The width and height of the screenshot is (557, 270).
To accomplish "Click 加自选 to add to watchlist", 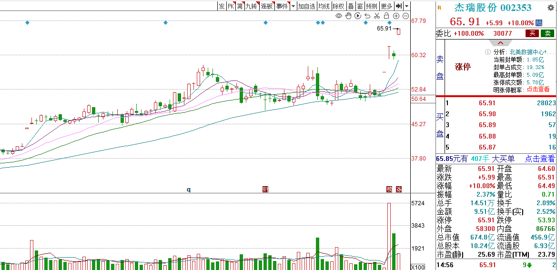I will 306,6.
